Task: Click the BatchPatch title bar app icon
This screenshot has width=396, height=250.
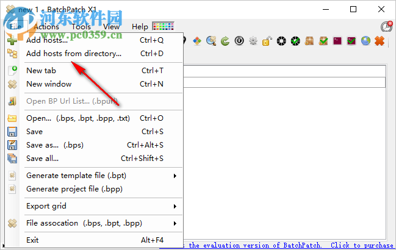Action: coord(10,9)
